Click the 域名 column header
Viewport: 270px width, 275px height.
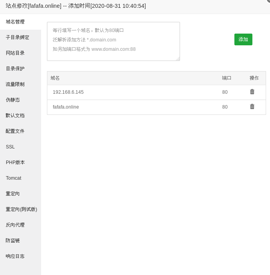pyautogui.click(x=55, y=78)
